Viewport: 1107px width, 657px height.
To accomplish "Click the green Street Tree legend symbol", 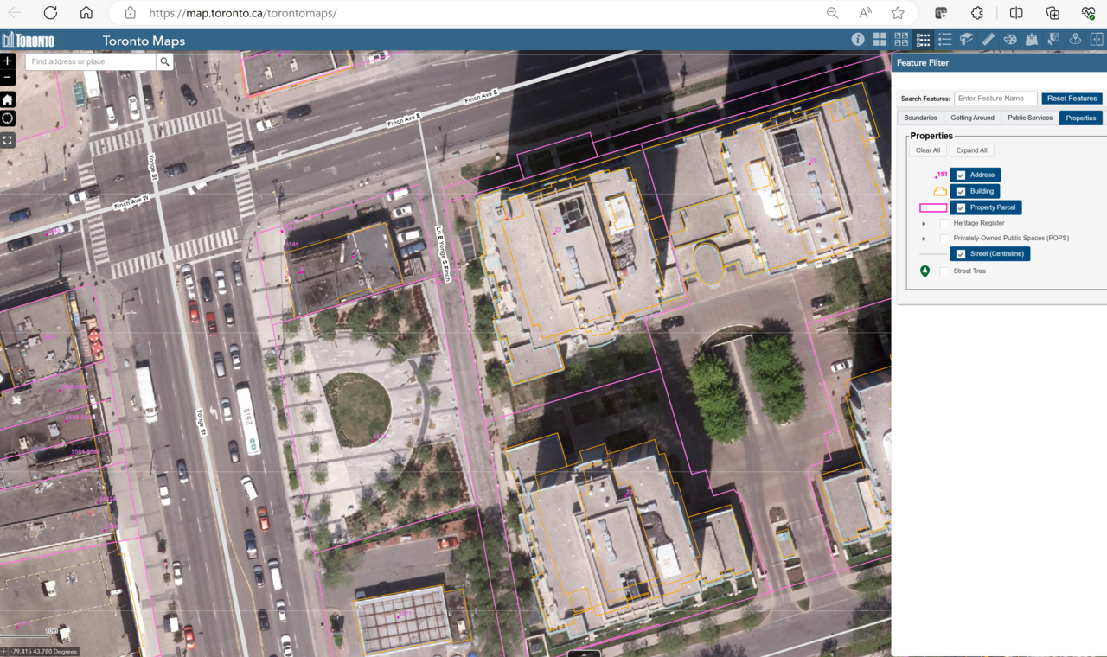I will click(925, 271).
